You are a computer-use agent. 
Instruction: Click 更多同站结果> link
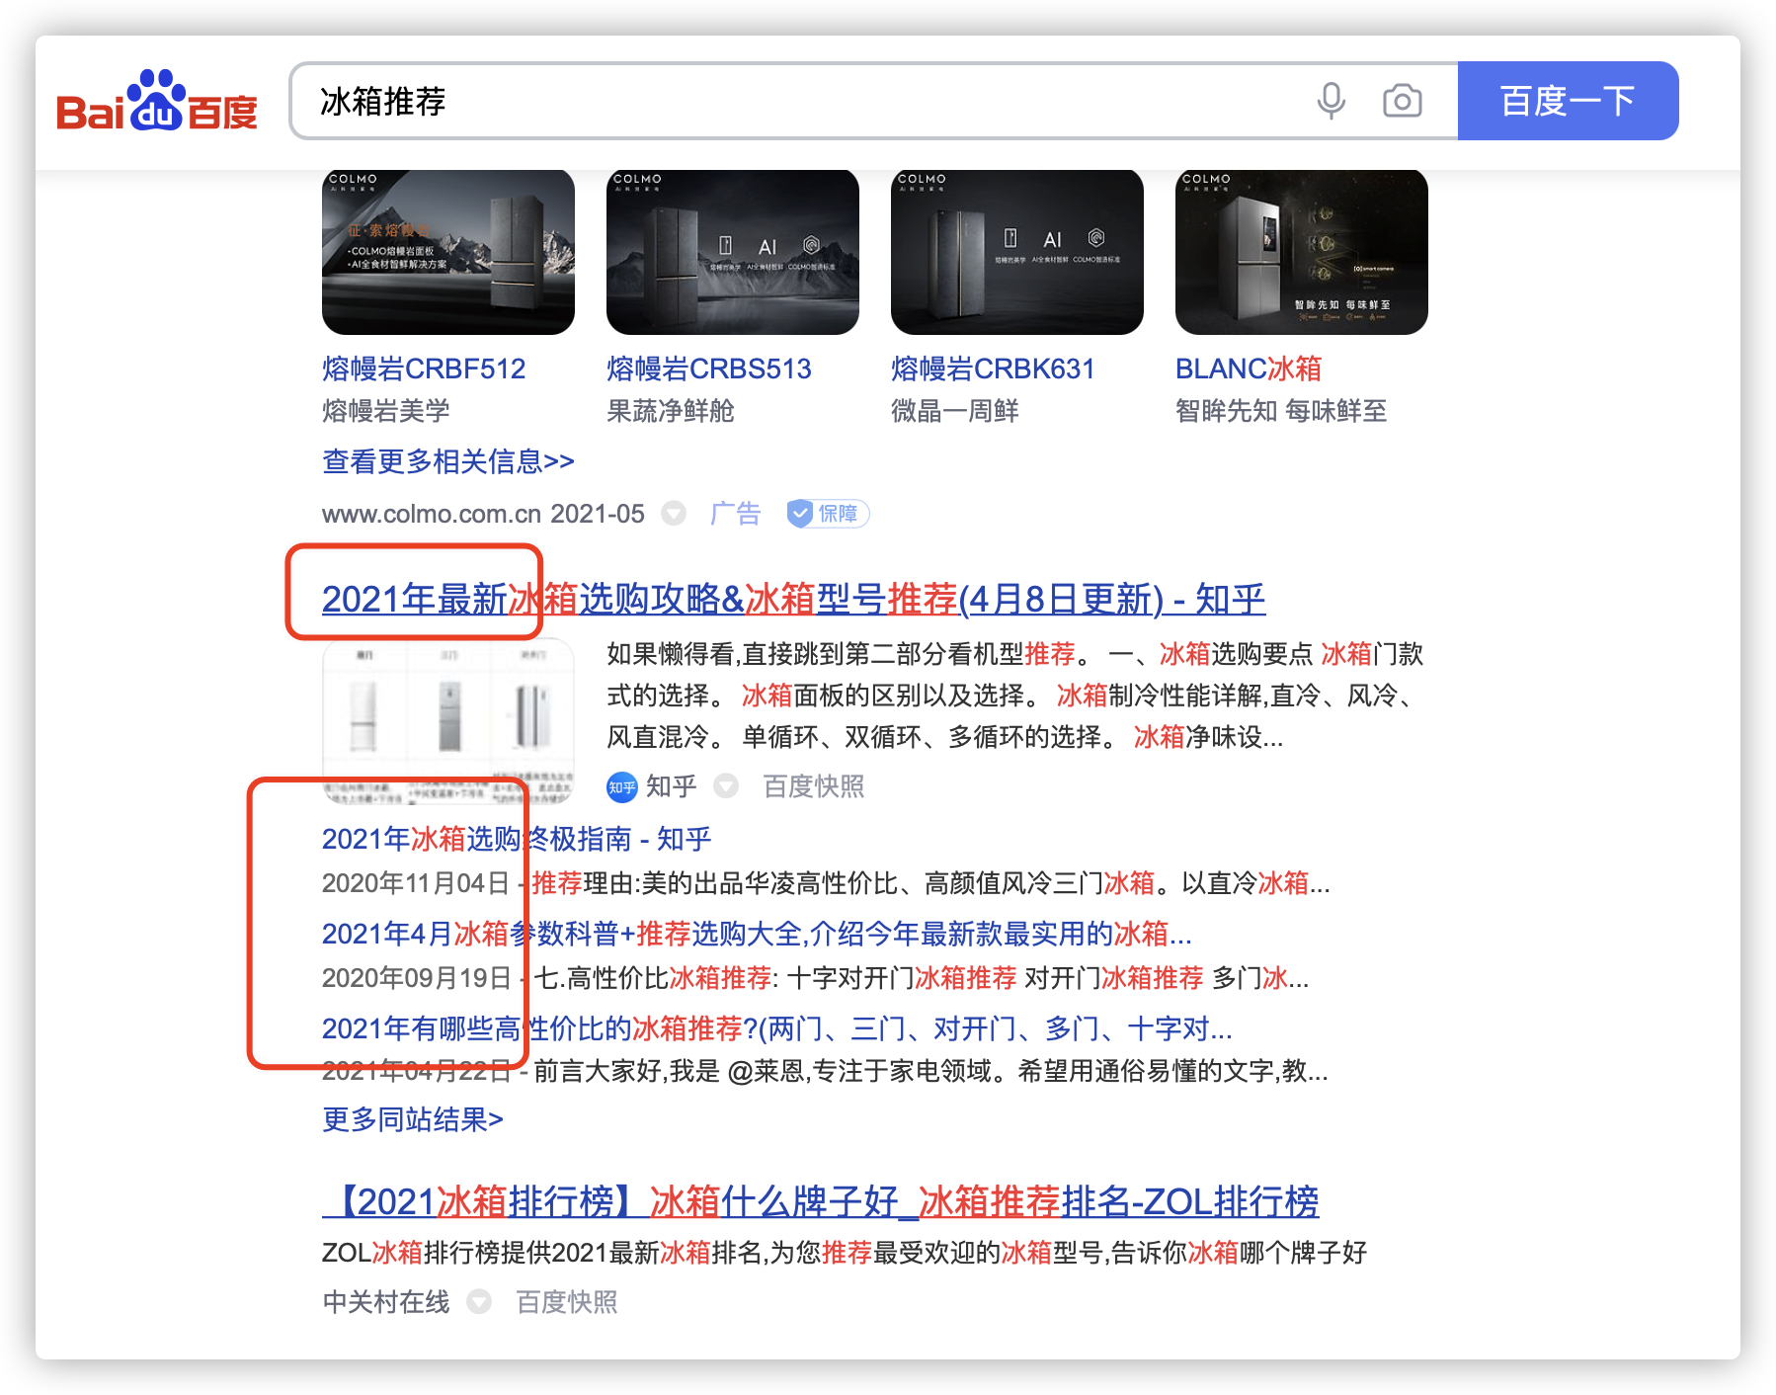pos(413,1119)
